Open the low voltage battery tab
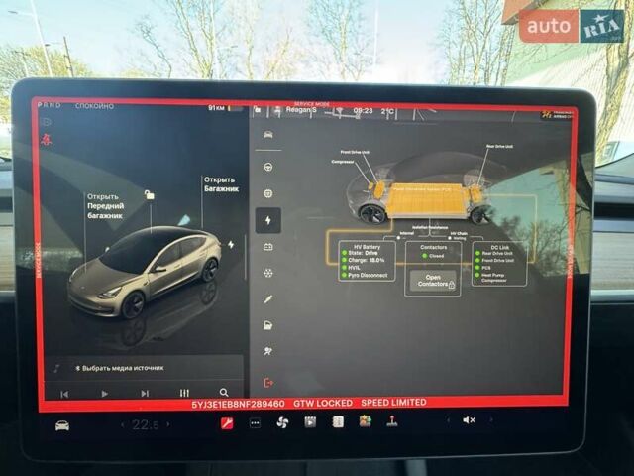The height and width of the screenshot is (476, 634). point(268,247)
